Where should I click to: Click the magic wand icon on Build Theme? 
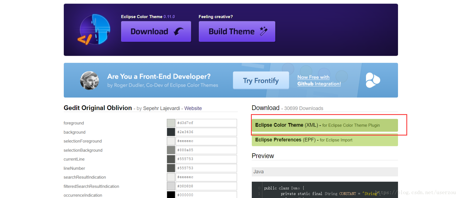click(263, 31)
